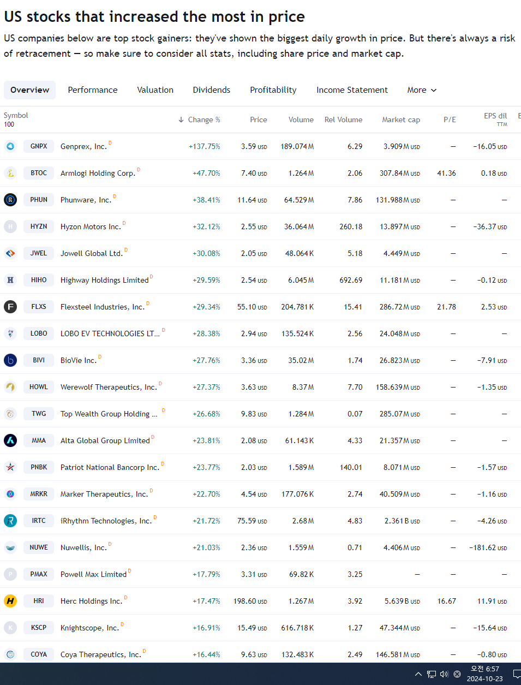This screenshot has height=685, width=521.
Task: Click the 41.36 P/E value
Action: [446, 173]
